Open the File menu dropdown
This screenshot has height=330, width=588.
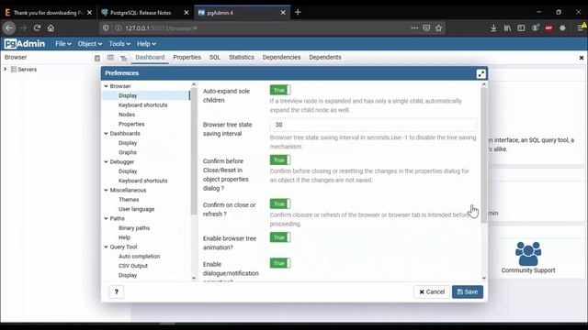pyautogui.click(x=63, y=44)
